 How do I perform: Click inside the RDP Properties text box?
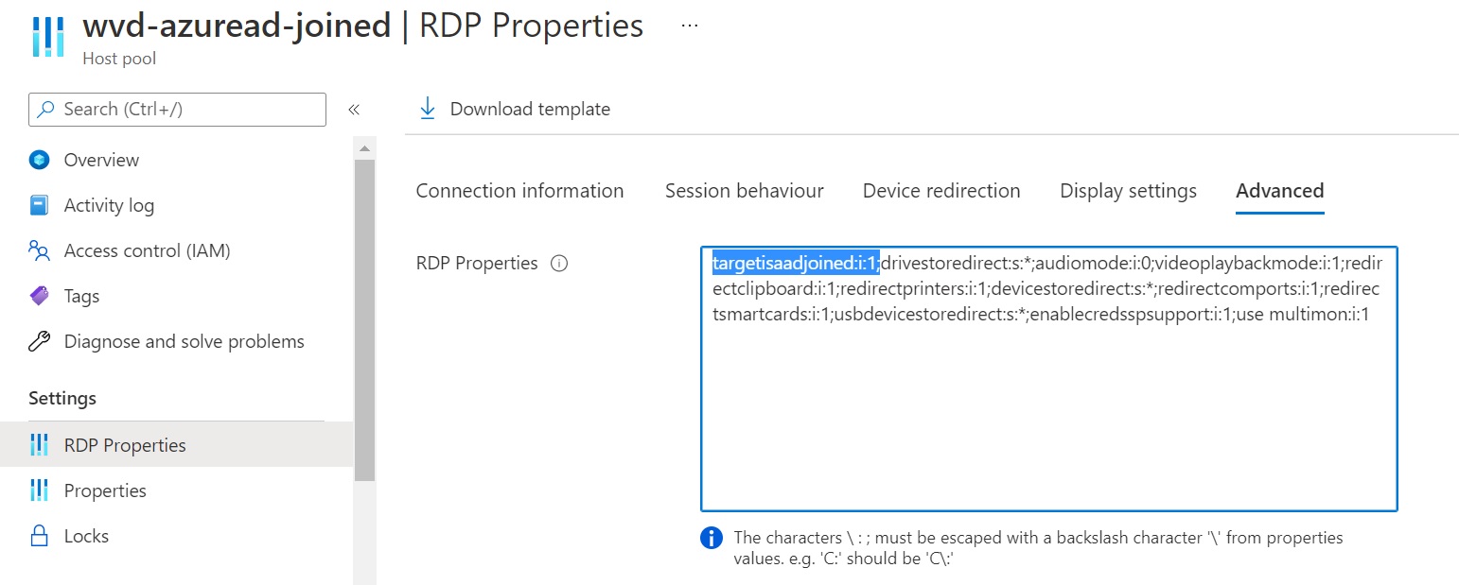click(1048, 378)
